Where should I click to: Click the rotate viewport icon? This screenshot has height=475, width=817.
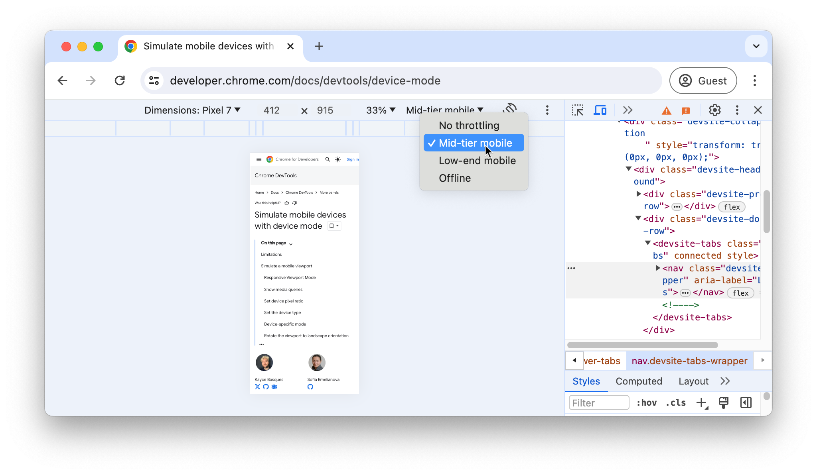[x=510, y=110]
